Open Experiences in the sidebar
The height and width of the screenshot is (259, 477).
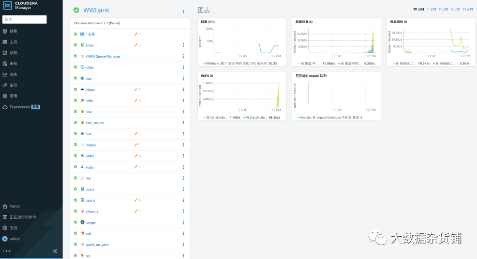21,107
